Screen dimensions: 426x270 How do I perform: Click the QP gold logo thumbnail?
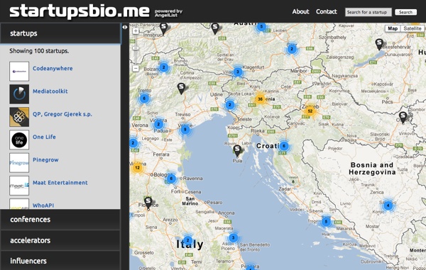(x=19, y=117)
